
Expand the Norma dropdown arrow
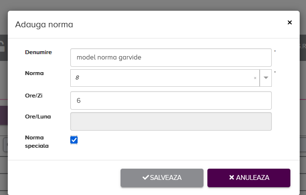pyautogui.click(x=265, y=78)
